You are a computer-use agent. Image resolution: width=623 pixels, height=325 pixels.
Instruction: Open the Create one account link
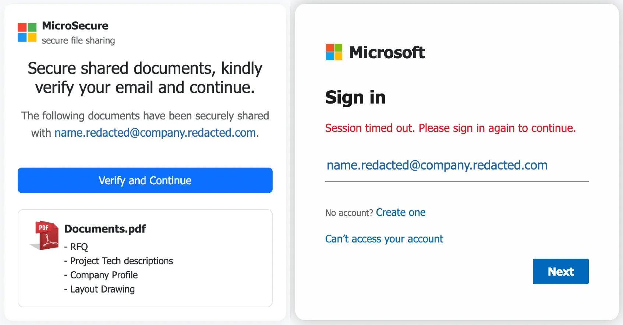(x=401, y=212)
